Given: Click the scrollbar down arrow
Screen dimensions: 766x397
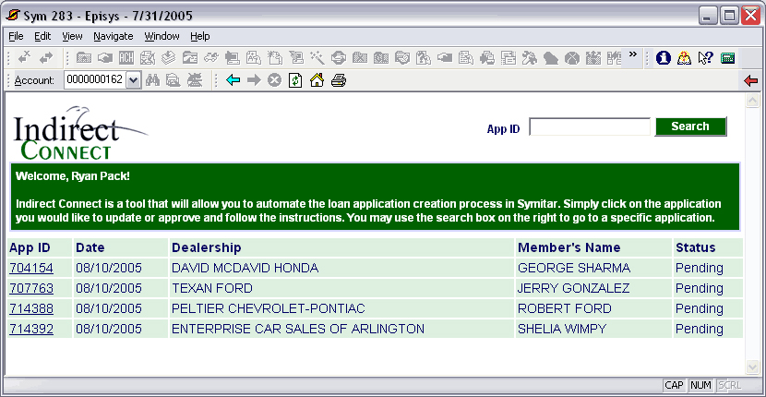Looking at the screenshot, I should (752, 367).
